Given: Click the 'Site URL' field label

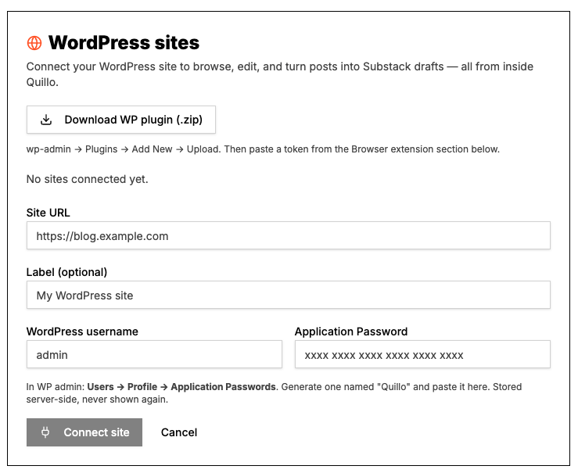Looking at the screenshot, I should 48,213.
